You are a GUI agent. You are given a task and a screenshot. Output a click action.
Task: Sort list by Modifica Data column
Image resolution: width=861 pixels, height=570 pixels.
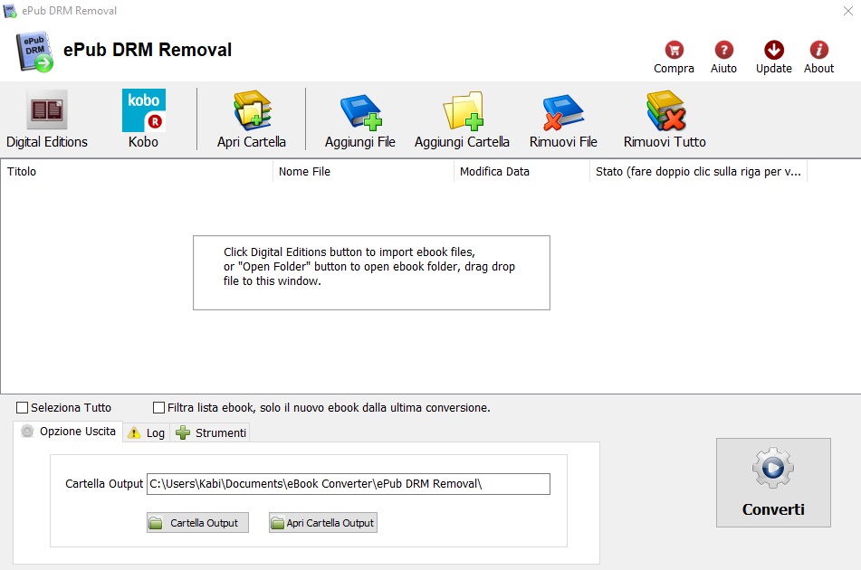[x=521, y=172]
